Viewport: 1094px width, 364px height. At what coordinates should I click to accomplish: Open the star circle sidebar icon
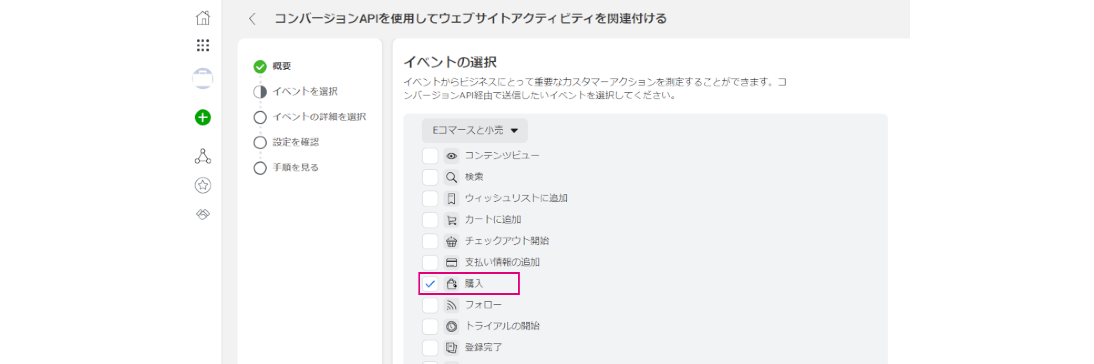click(x=203, y=185)
